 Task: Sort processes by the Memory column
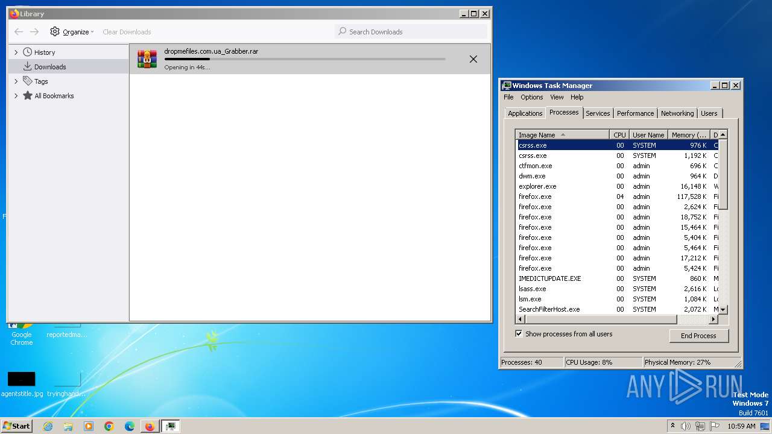pyautogui.click(x=689, y=135)
